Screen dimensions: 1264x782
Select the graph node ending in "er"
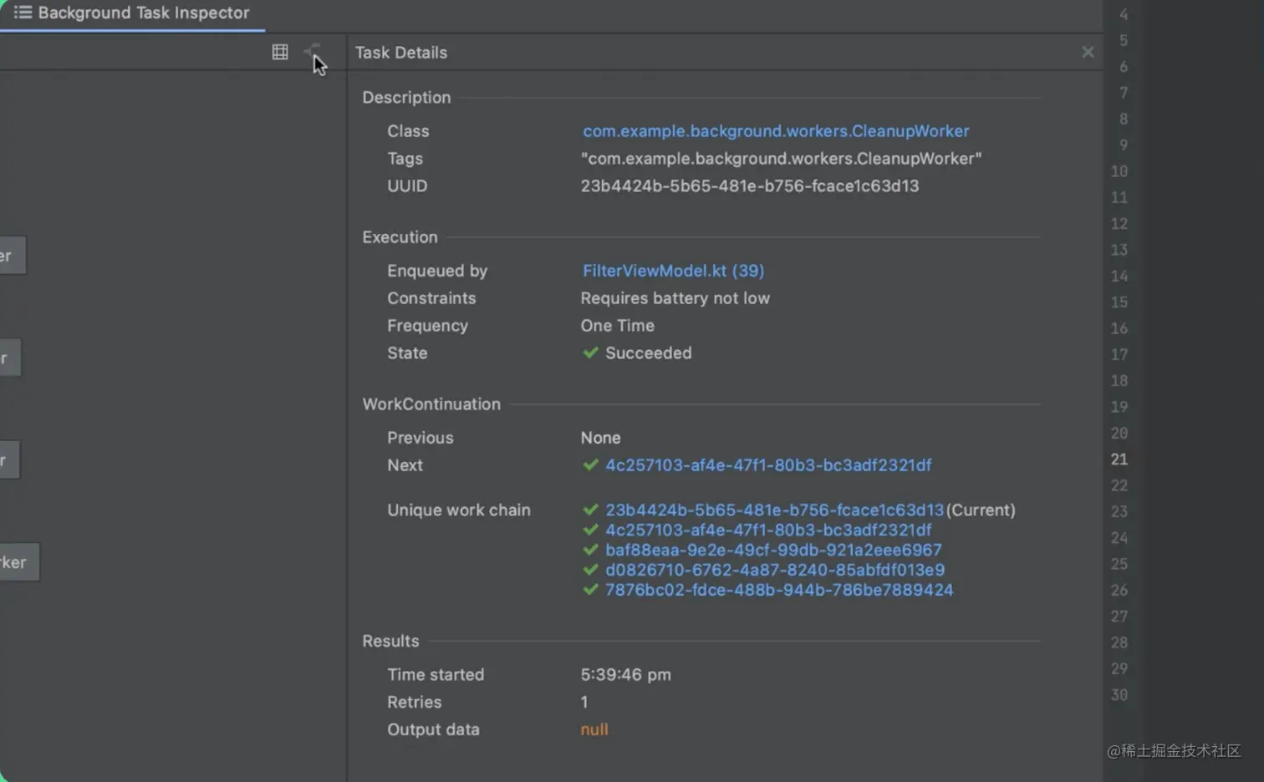10,256
